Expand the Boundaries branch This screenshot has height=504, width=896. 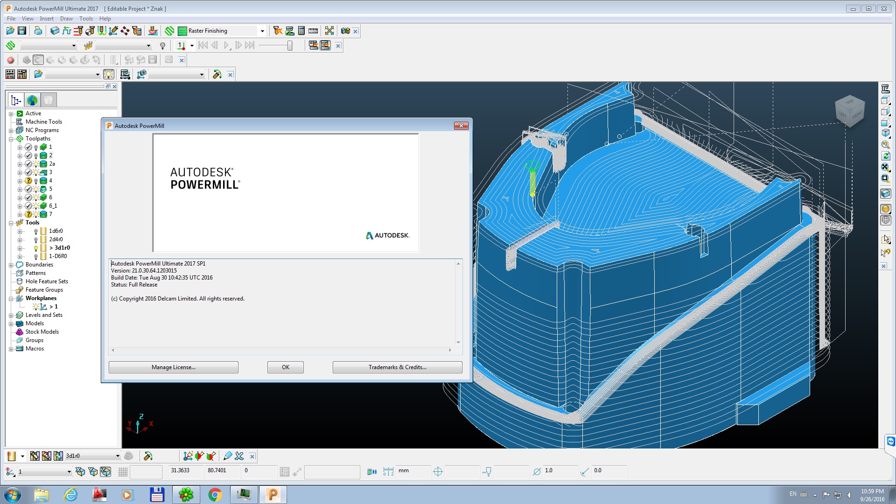point(11,265)
